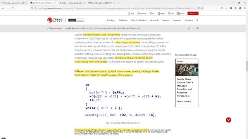Expand the Partners navigation menu
Viewport: 248px width, 139px height.
pyautogui.click(x=177, y=20)
